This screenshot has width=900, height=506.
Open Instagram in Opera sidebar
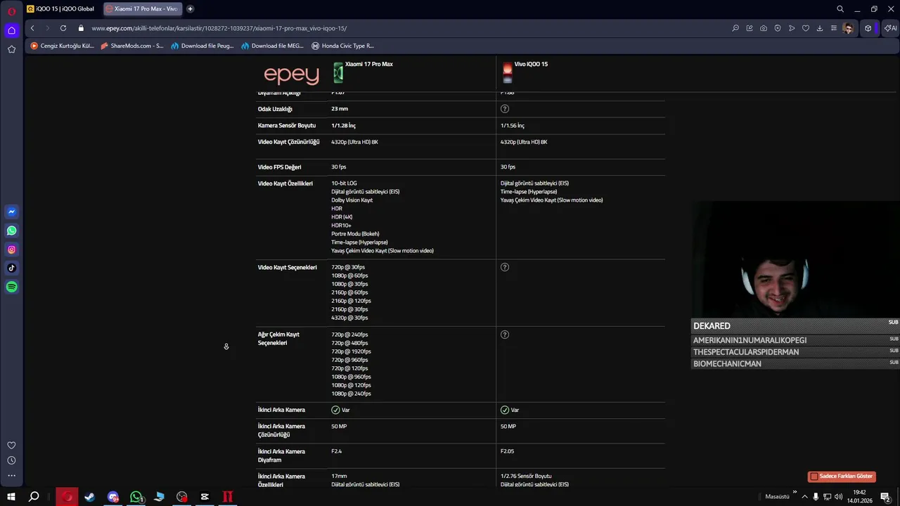click(x=11, y=249)
